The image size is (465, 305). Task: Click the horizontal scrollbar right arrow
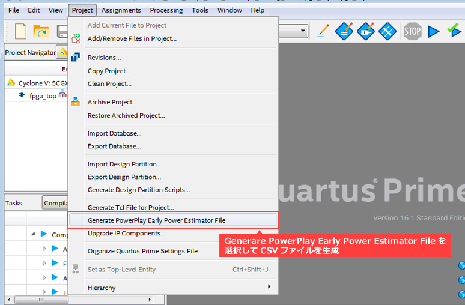(x=150, y=300)
